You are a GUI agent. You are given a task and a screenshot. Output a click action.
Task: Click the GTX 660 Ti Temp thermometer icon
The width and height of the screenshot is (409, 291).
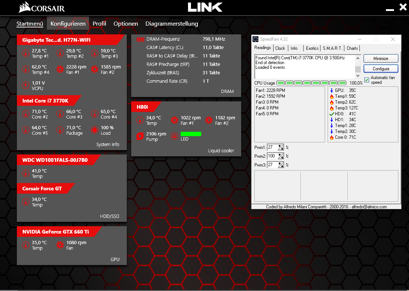[x=26, y=245]
